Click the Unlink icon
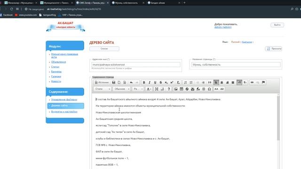The image size is (301, 169). click(258, 83)
